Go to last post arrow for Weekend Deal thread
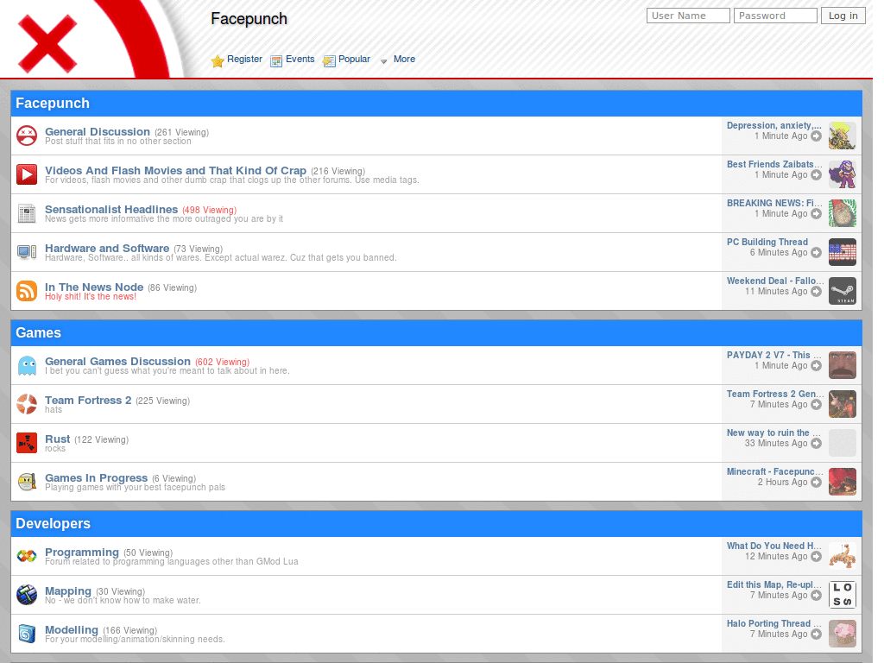 [816, 292]
